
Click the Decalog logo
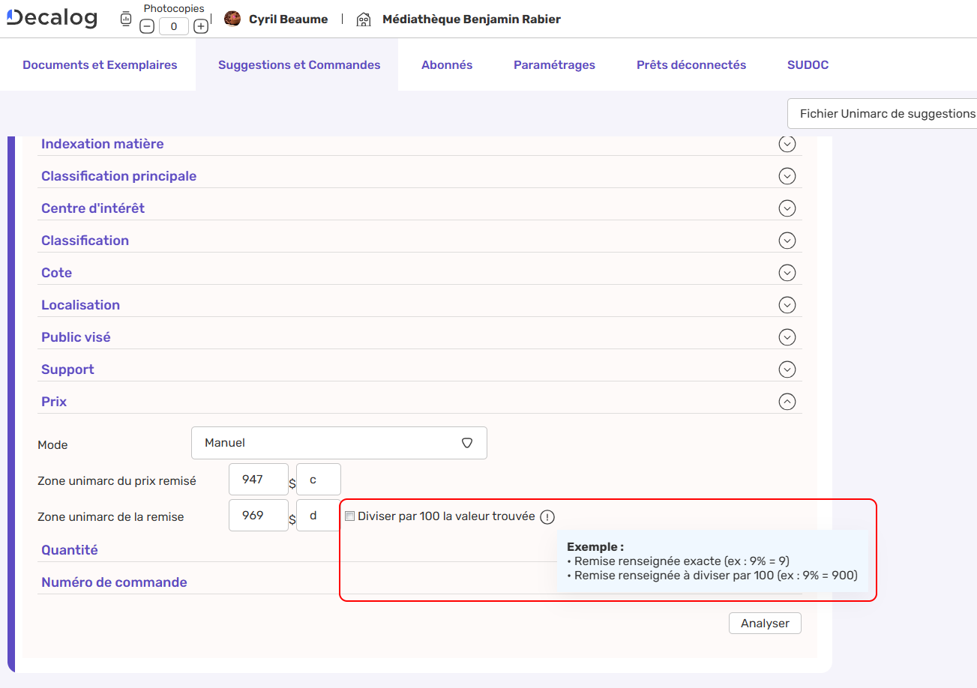coord(52,19)
